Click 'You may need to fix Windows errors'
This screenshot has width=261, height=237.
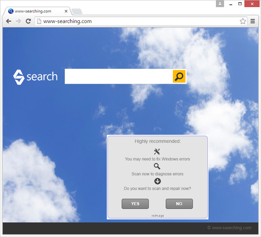point(157,159)
